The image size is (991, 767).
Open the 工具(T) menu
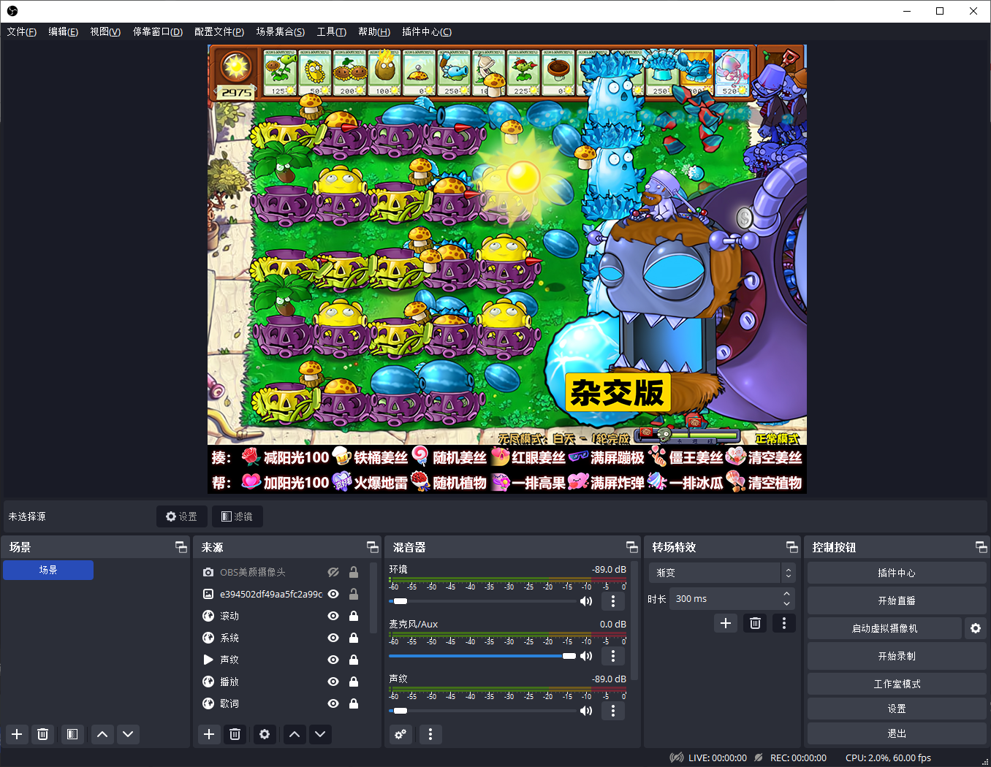(331, 31)
